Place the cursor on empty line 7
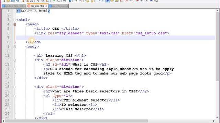Image resolution: width=220 pixels, height=123 pixels. pyautogui.click(x=116, y=38)
